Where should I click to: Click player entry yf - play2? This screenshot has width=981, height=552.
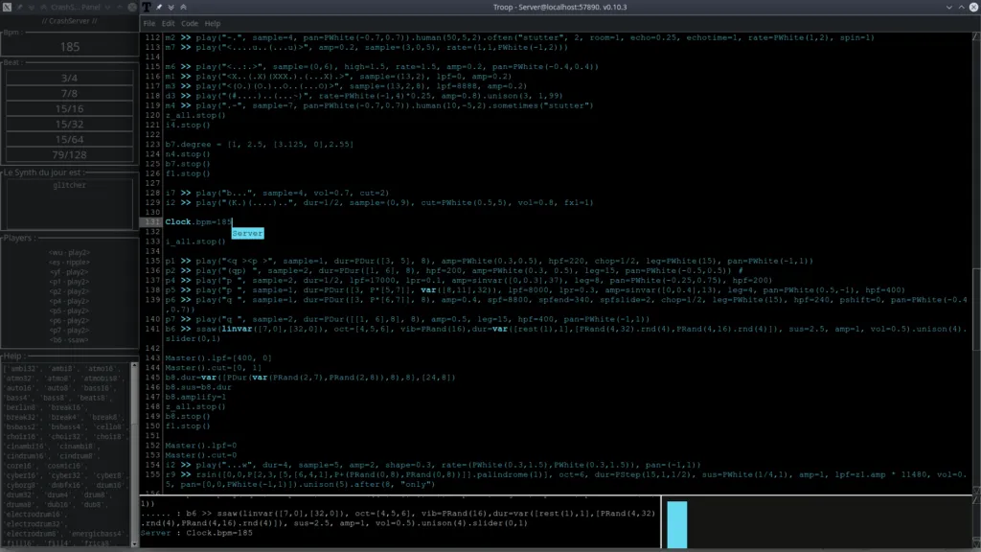69,272
